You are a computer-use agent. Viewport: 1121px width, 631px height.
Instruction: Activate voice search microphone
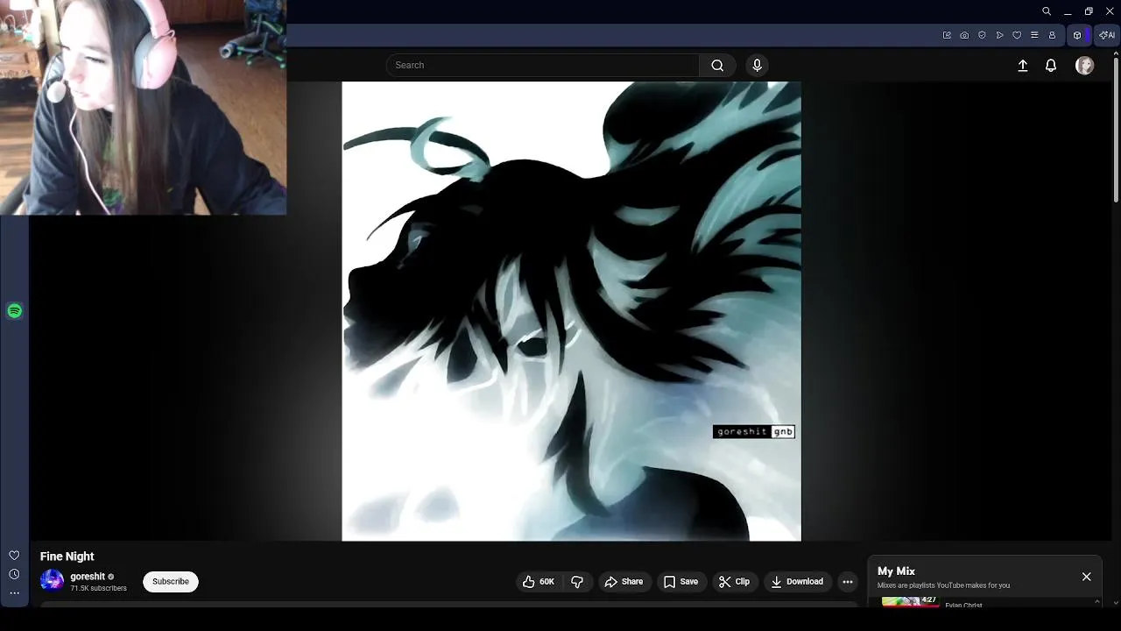pyautogui.click(x=758, y=65)
